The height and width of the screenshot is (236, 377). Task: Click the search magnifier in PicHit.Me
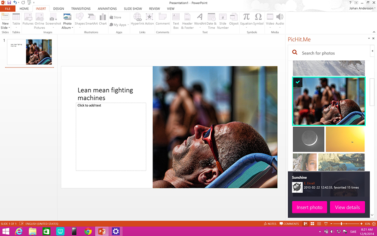[x=295, y=52]
